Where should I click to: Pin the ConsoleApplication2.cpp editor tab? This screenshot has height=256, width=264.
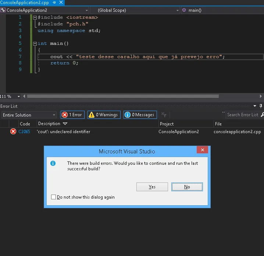pyautogui.click(x=54, y=3)
